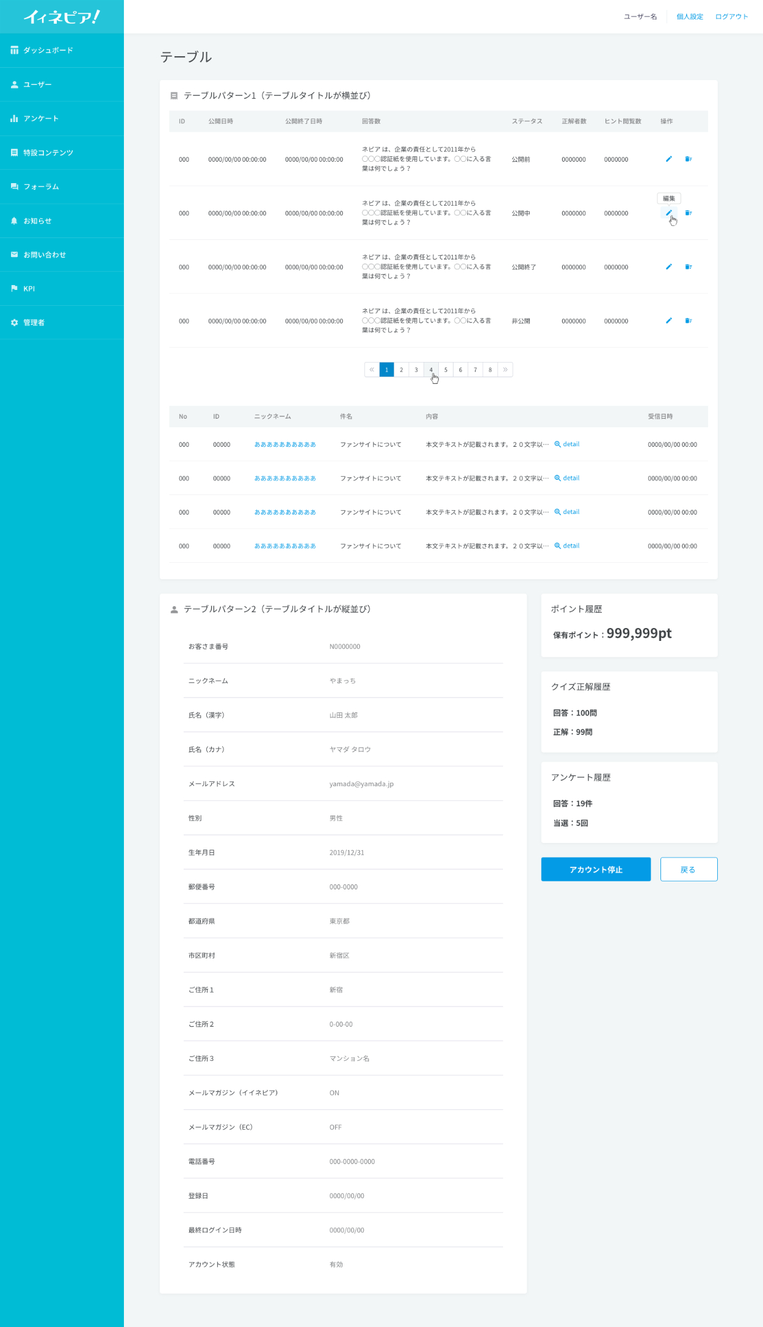Click the next pages » arrow
The width and height of the screenshot is (763, 1327).
tap(505, 370)
